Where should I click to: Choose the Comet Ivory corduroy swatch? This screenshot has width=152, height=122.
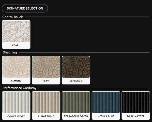(16, 106)
